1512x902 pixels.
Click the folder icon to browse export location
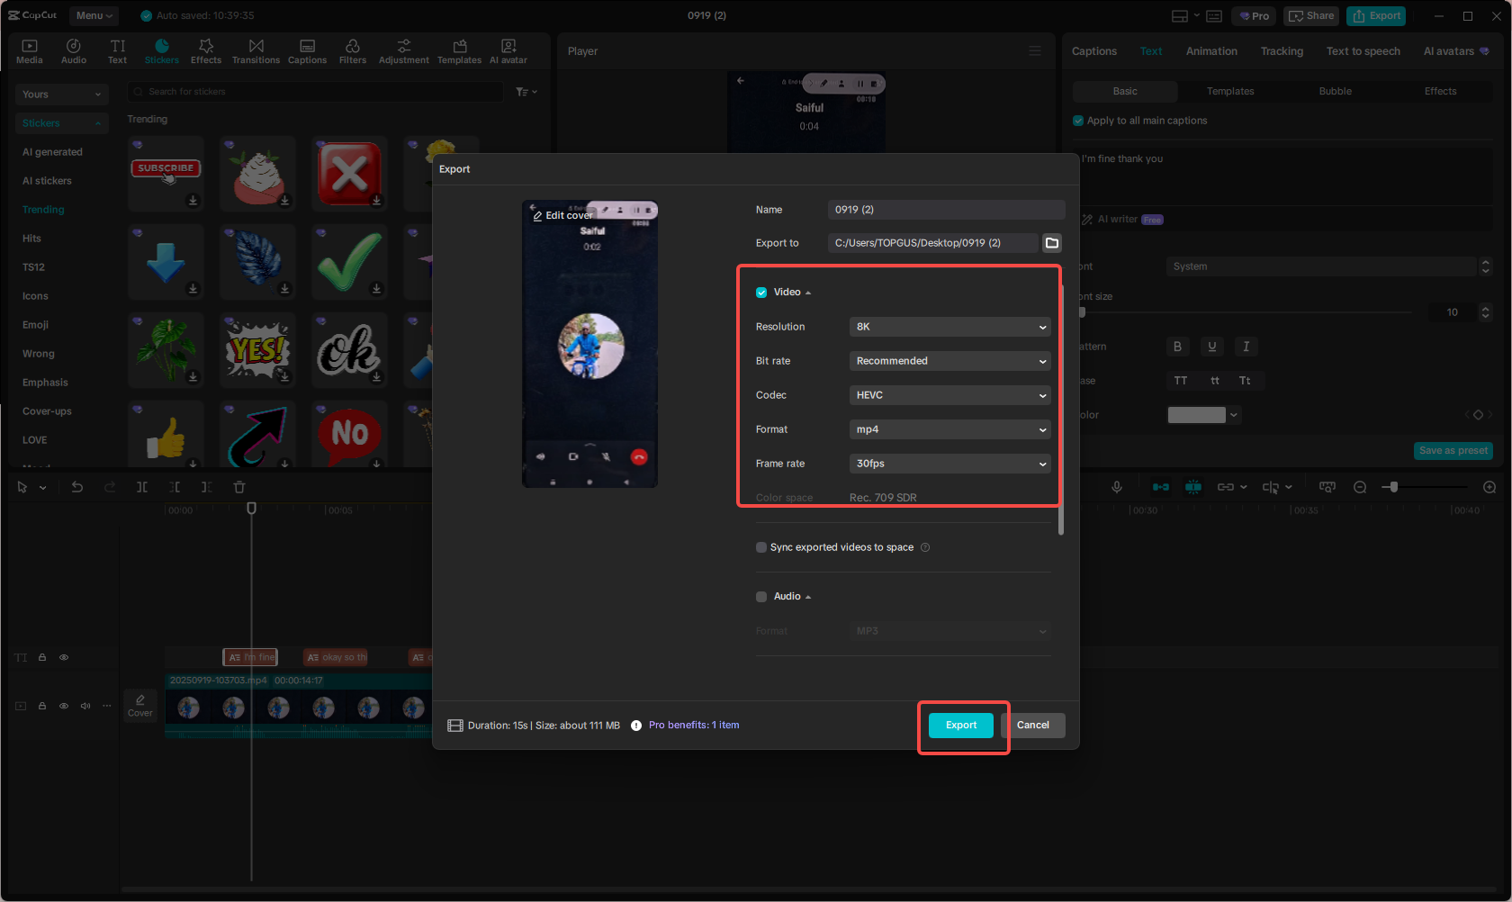[x=1051, y=243]
